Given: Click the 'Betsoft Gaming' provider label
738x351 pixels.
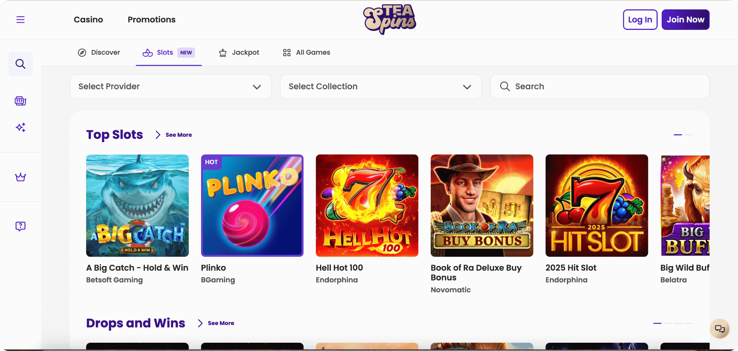Looking at the screenshot, I should click(115, 280).
